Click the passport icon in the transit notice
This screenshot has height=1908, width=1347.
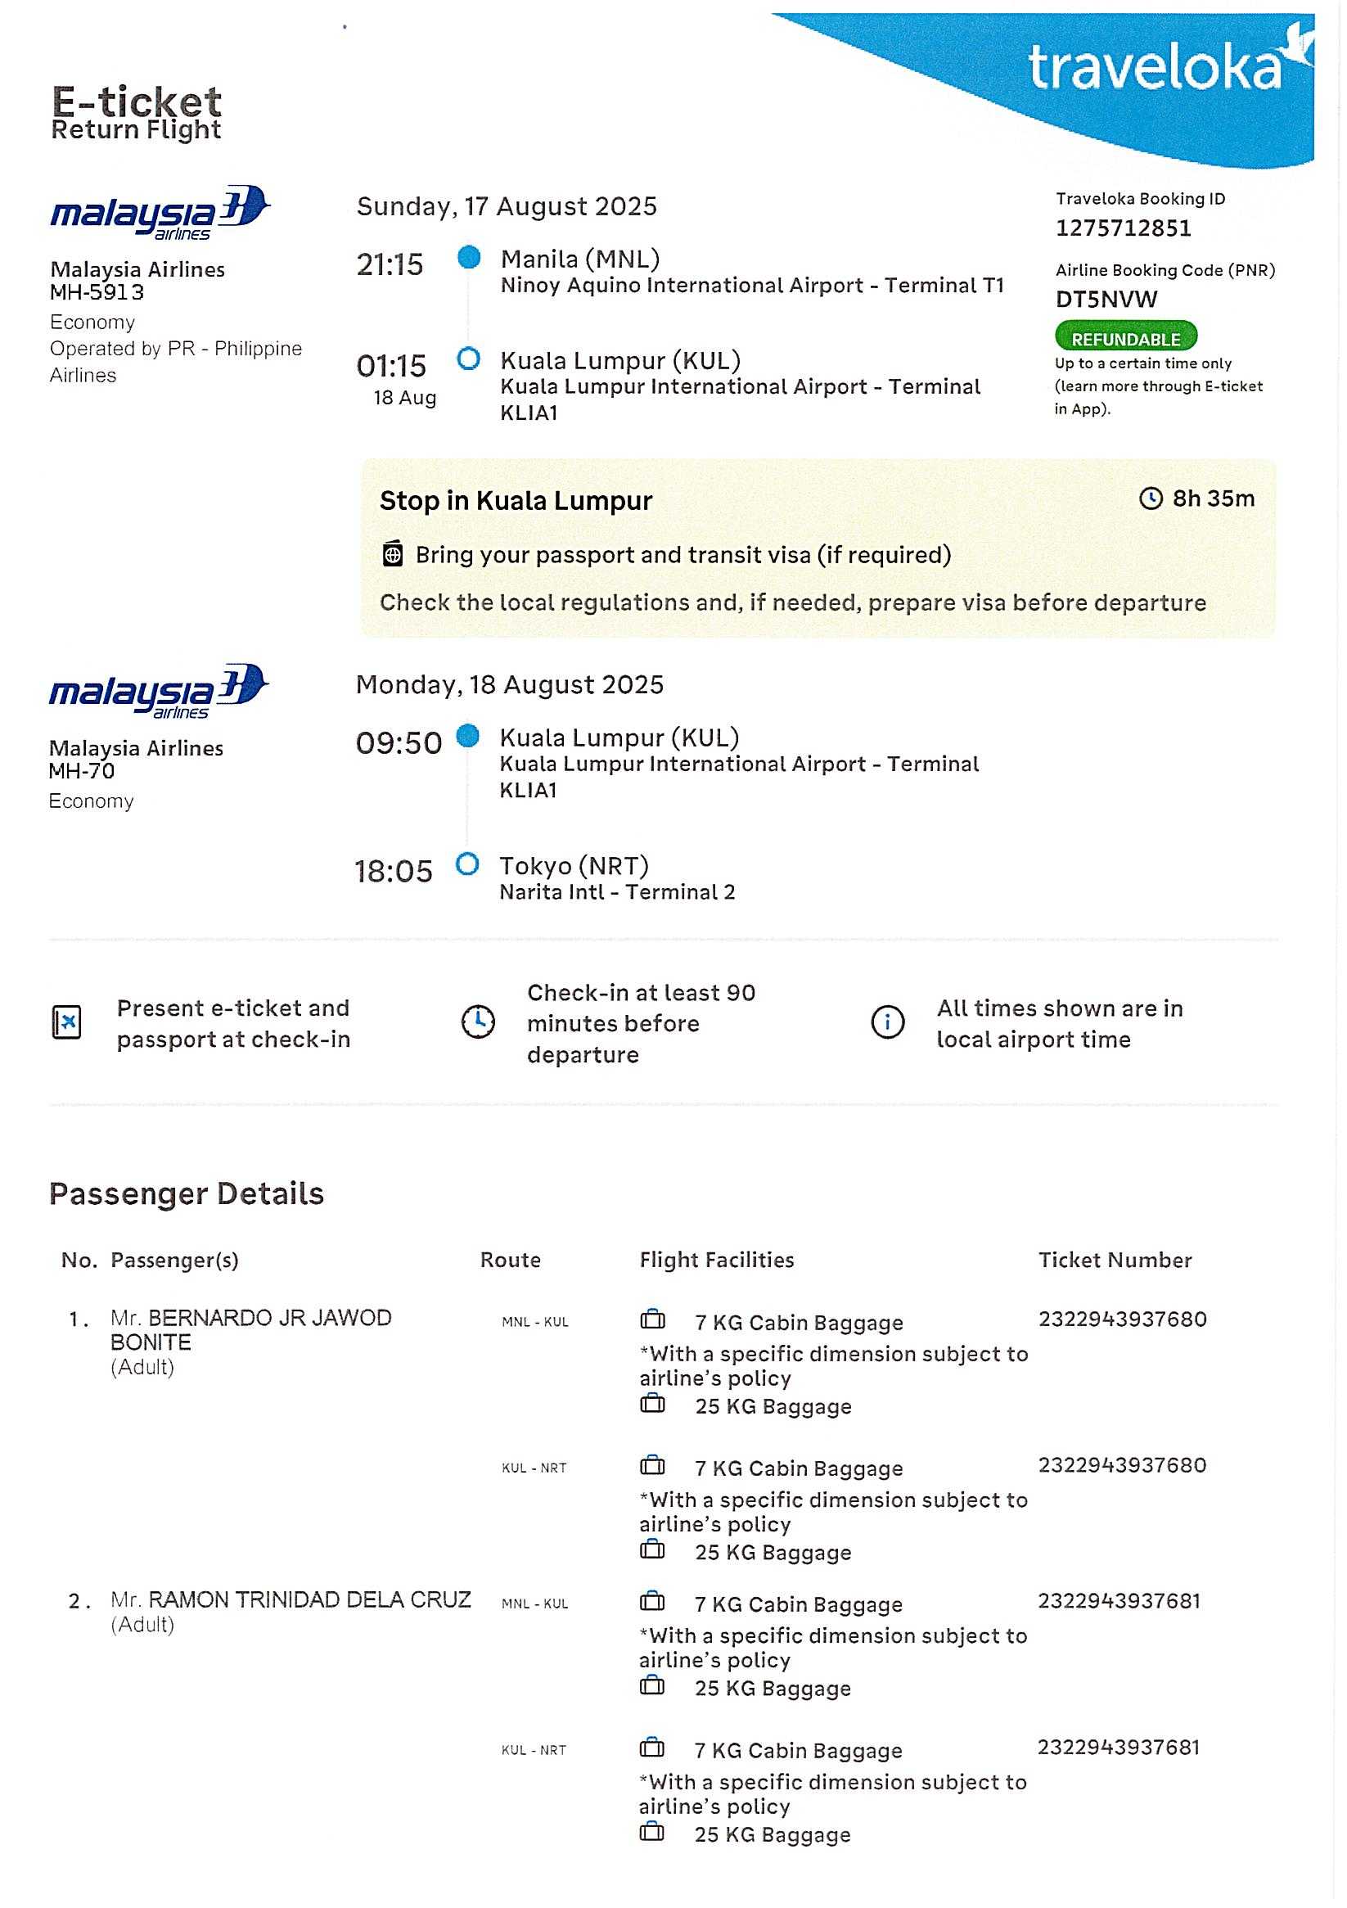click(392, 554)
